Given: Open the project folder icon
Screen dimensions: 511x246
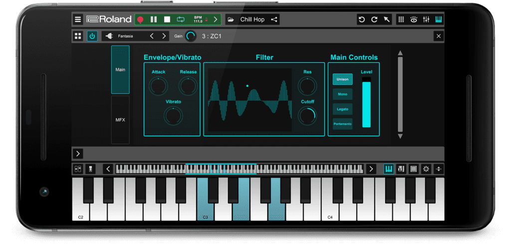Looking at the screenshot, I should [x=231, y=19].
